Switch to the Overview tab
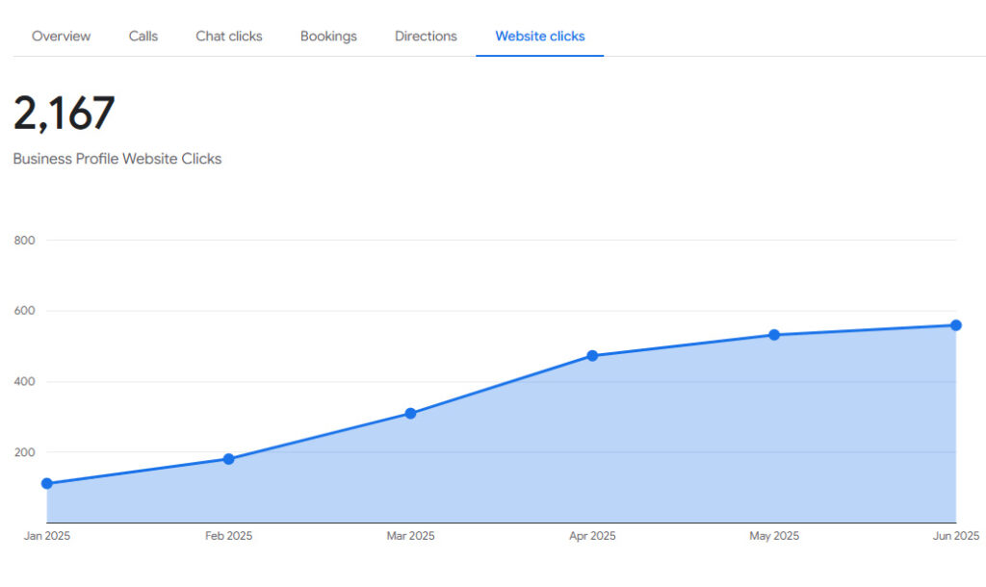The height and width of the screenshot is (587, 986). click(x=62, y=37)
